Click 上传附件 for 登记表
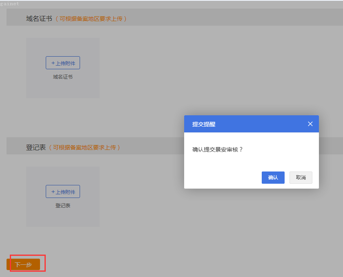Image resolution: width=343 pixels, height=277 pixels. (63, 192)
